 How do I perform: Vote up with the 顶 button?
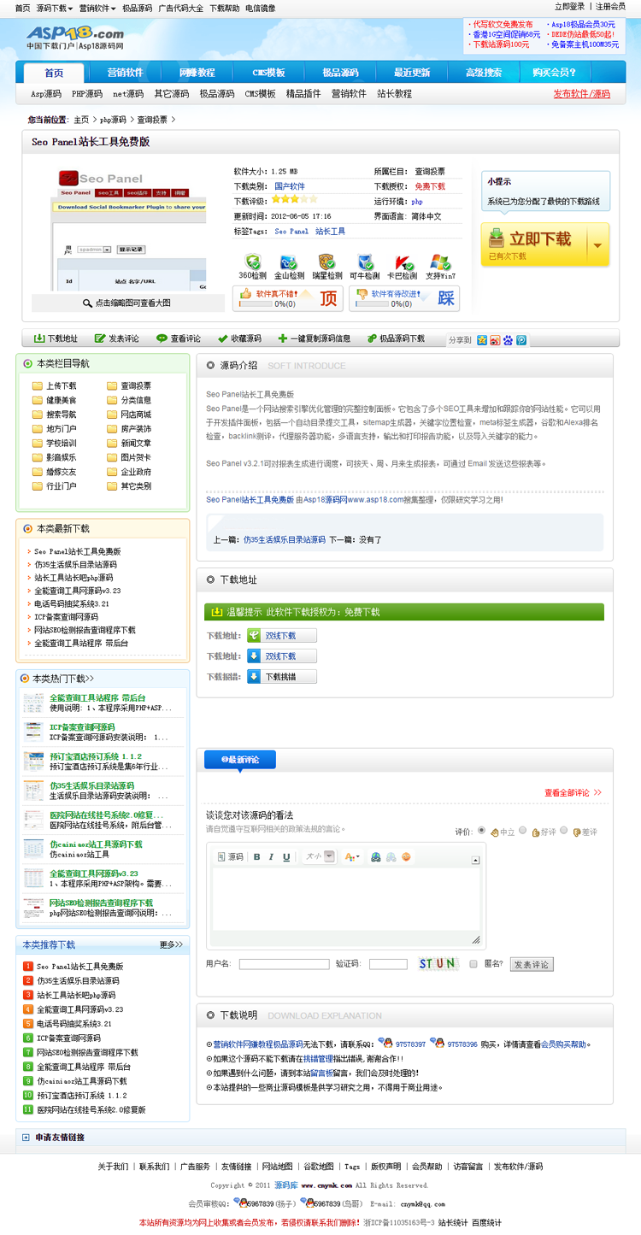[328, 298]
